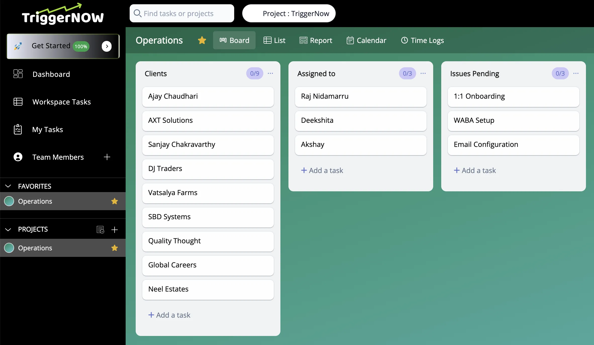Image resolution: width=594 pixels, height=345 pixels.
Task: Click plus icon to add new project
Action: pyautogui.click(x=115, y=229)
